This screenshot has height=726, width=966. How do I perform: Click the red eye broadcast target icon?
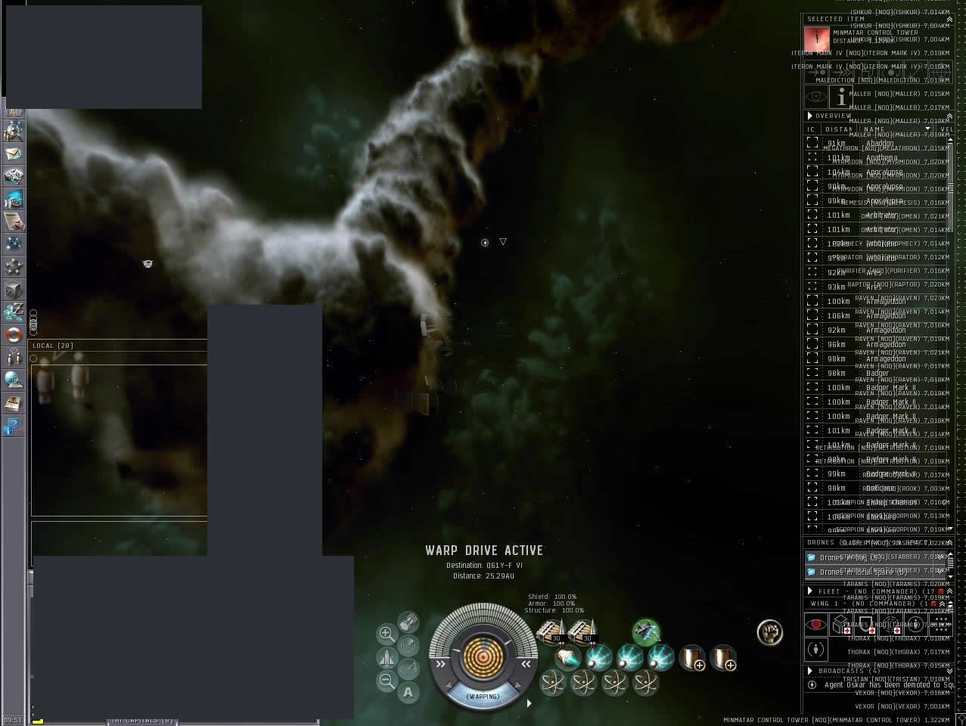pos(815,625)
